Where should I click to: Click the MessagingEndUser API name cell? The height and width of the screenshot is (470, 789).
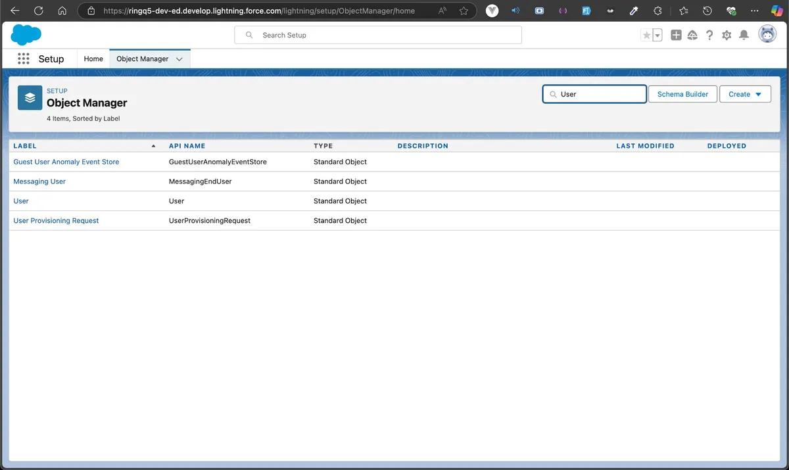pyautogui.click(x=200, y=181)
